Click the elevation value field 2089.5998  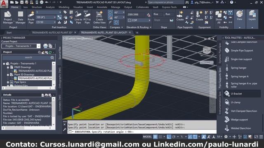[x=136, y=15]
